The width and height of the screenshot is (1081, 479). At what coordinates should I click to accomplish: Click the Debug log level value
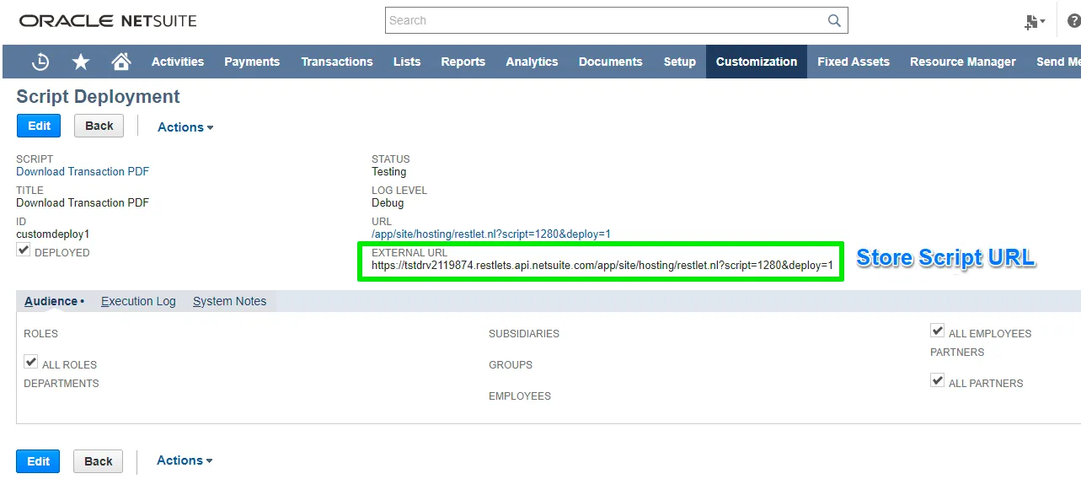point(388,202)
